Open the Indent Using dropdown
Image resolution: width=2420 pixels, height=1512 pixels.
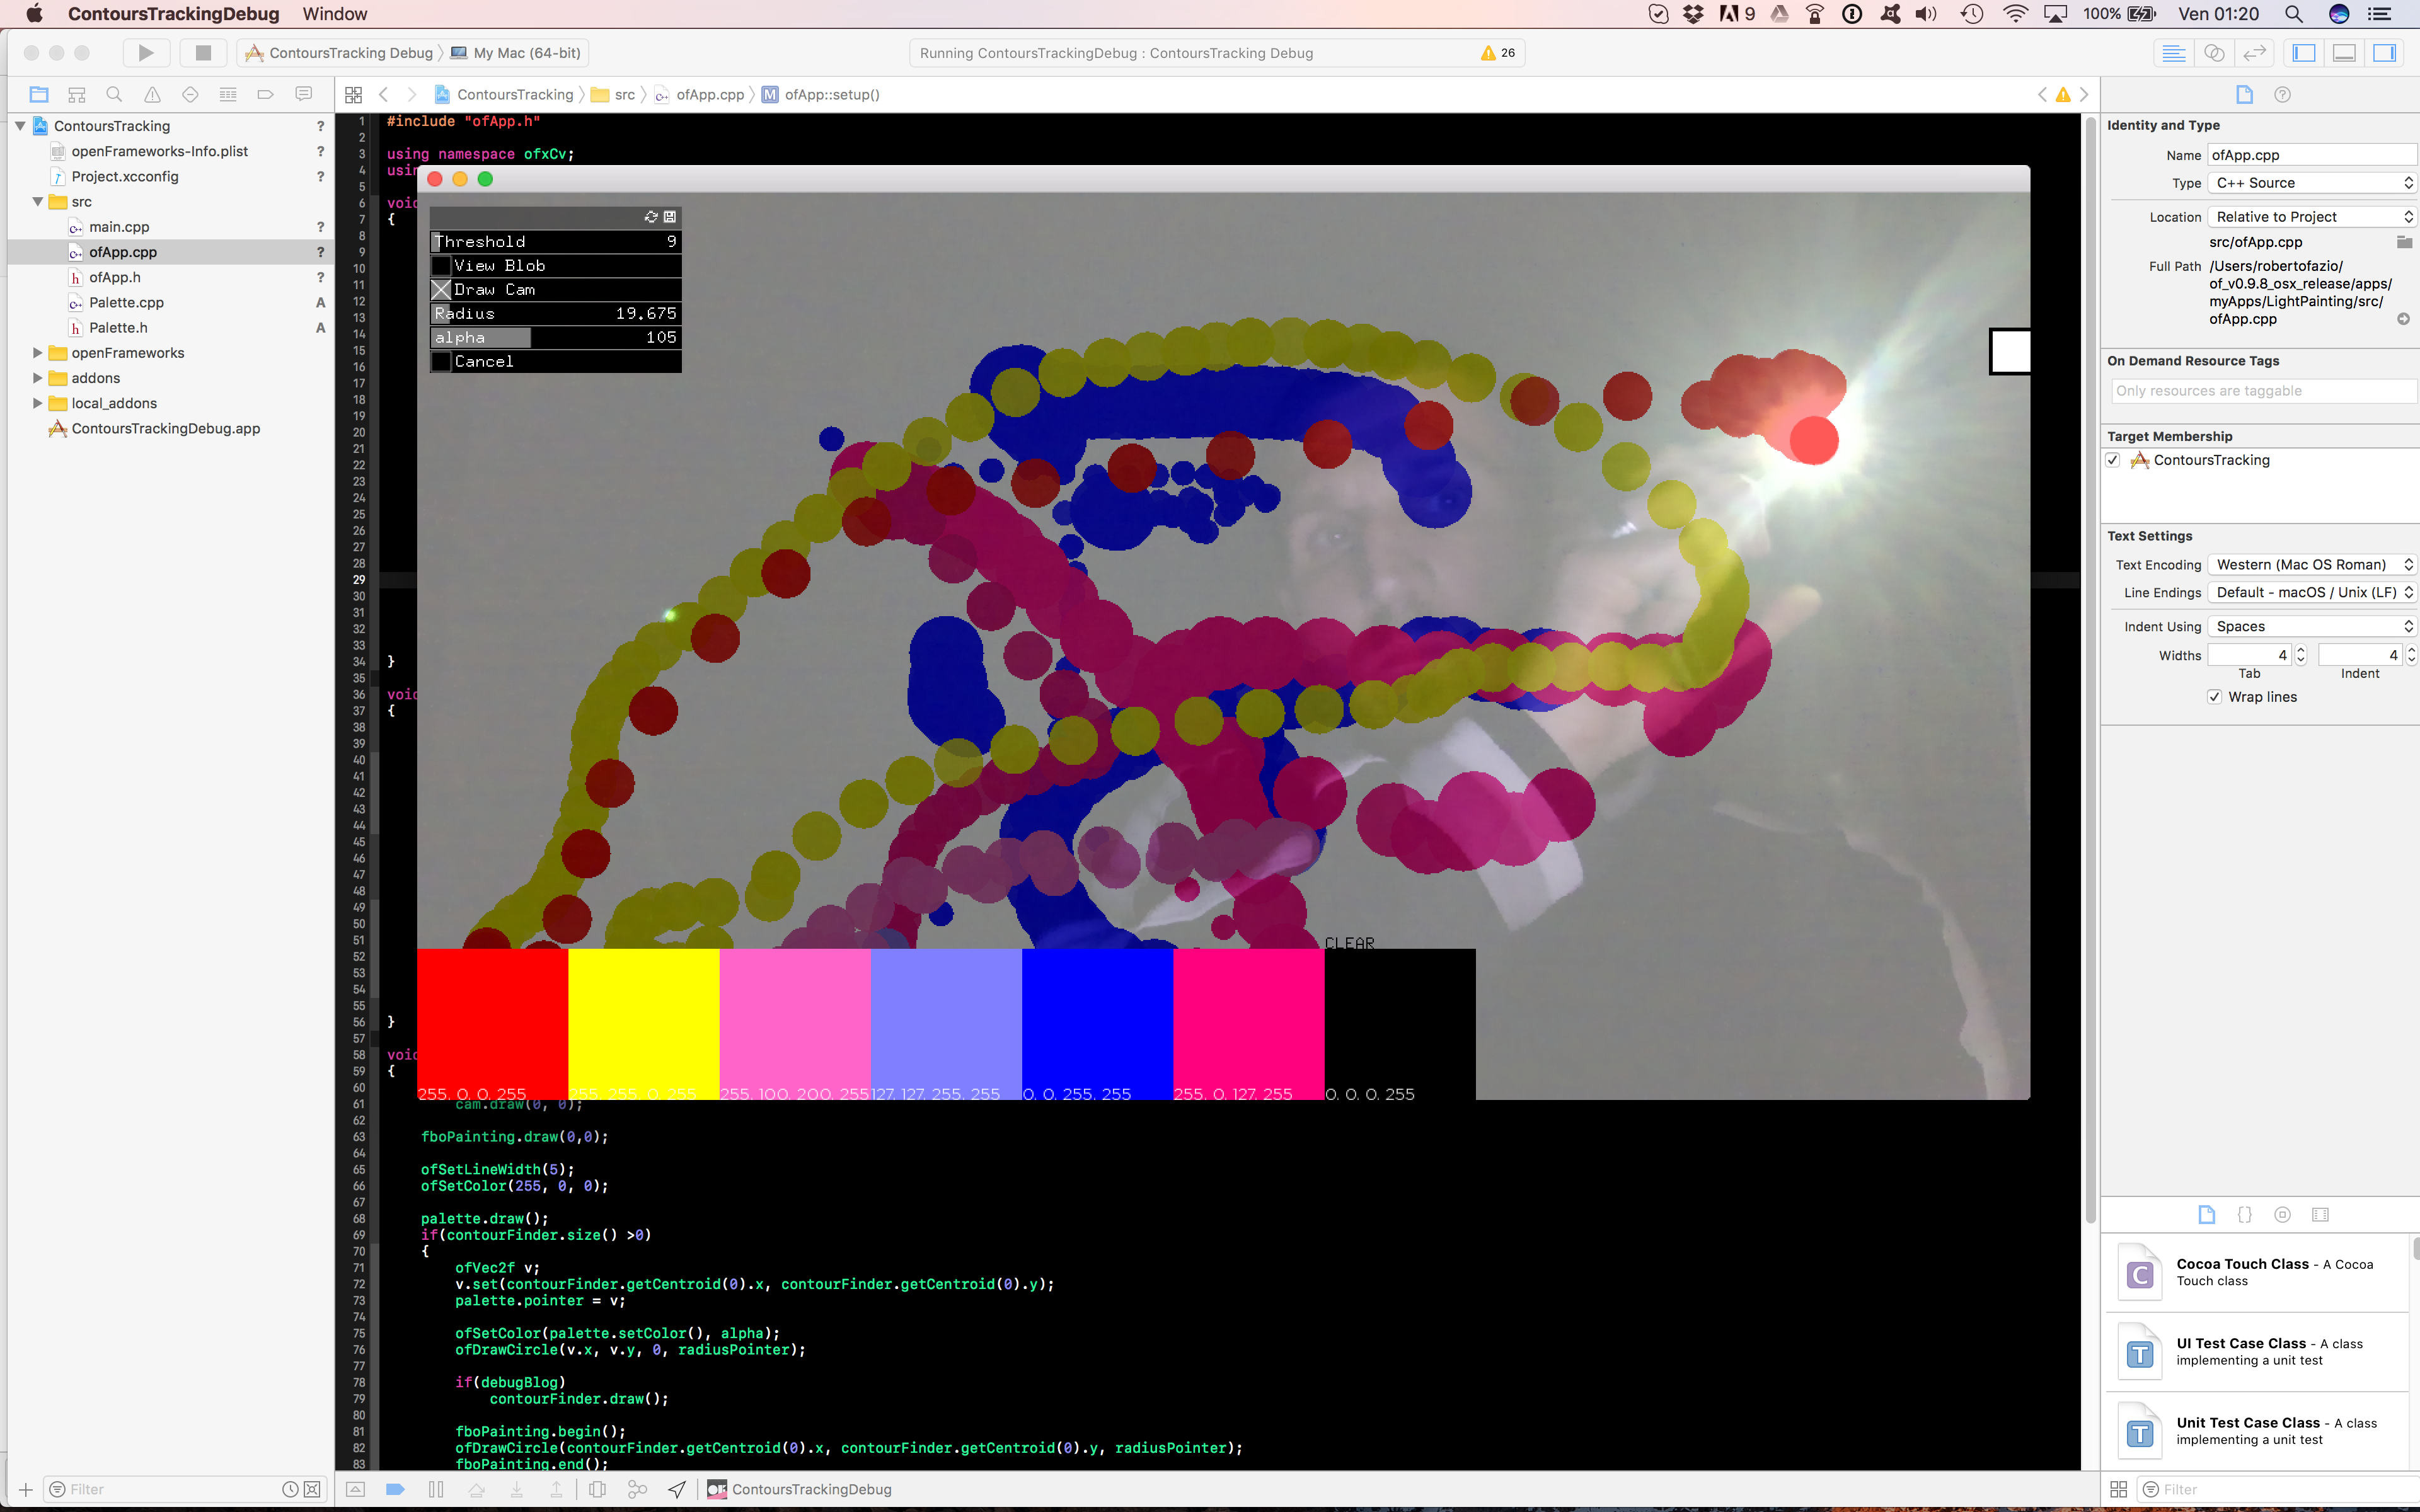coord(2311,626)
